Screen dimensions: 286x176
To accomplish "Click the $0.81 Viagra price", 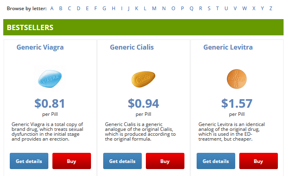I will coord(50,103).
